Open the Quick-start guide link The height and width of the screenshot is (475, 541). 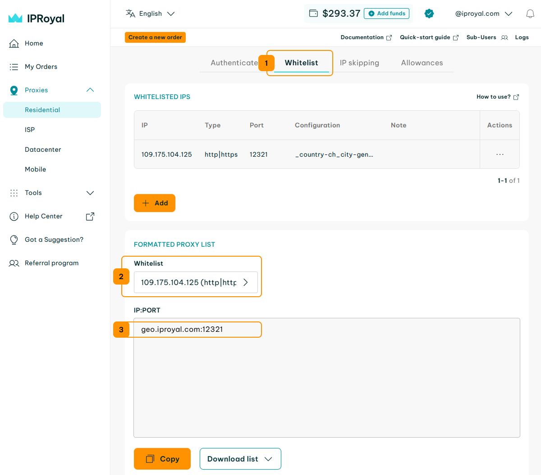pos(425,37)
